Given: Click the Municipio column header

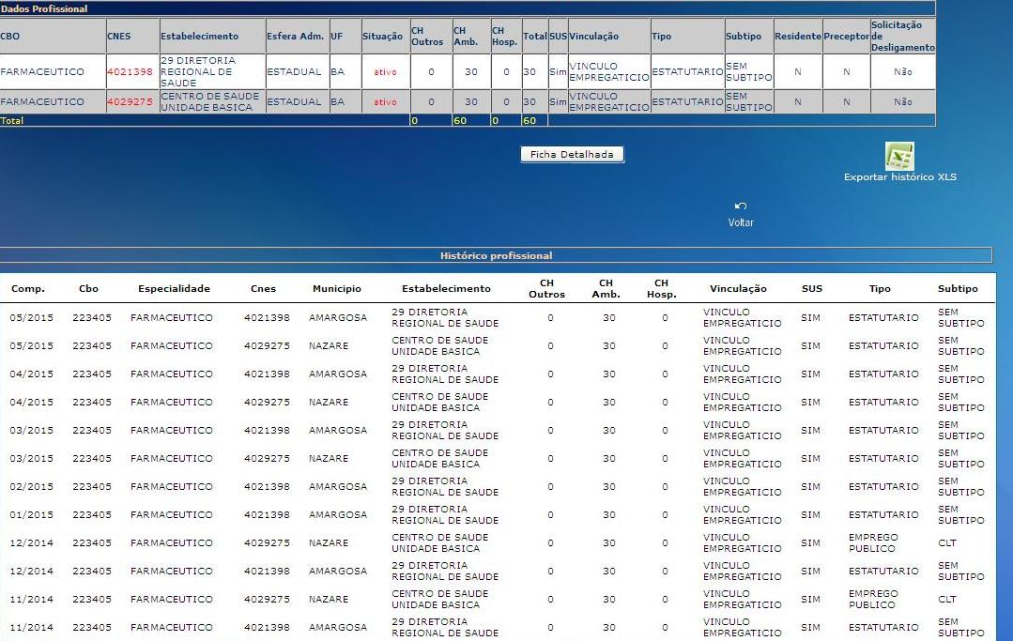Looking at the screenshot, I should coord(336,289).
